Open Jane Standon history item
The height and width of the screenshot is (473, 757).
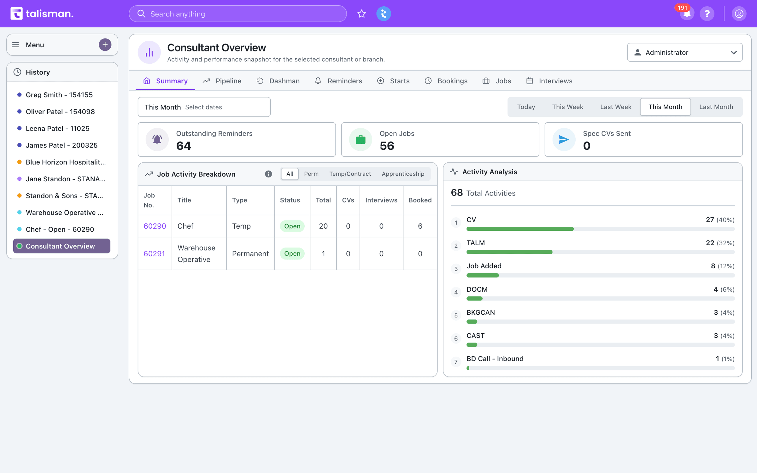tap(62, 179)
